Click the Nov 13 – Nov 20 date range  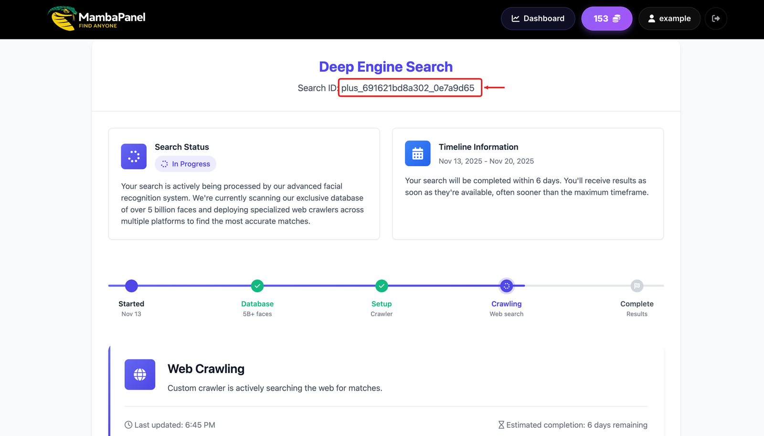tap(486, 161)
